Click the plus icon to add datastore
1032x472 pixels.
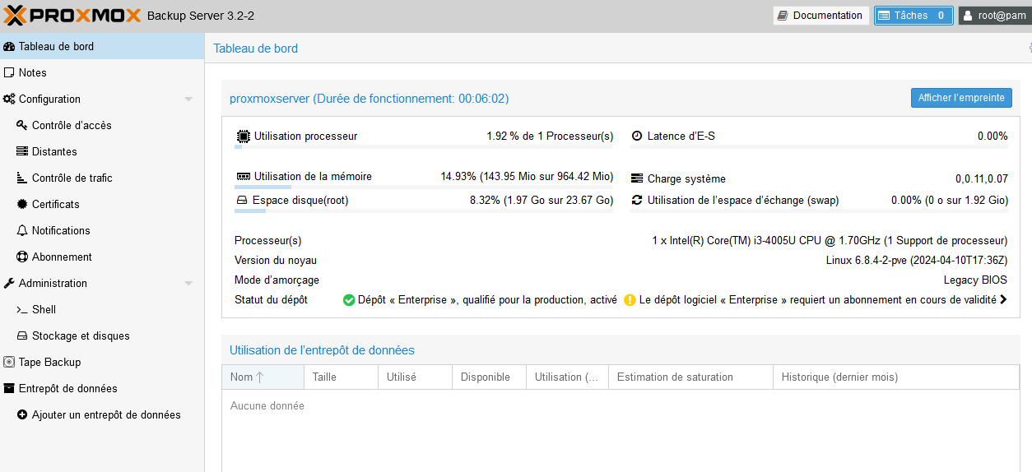[22, 414]
